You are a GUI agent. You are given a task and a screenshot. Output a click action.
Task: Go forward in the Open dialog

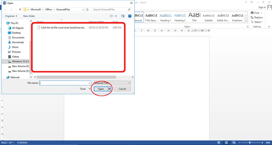[11, 9]
